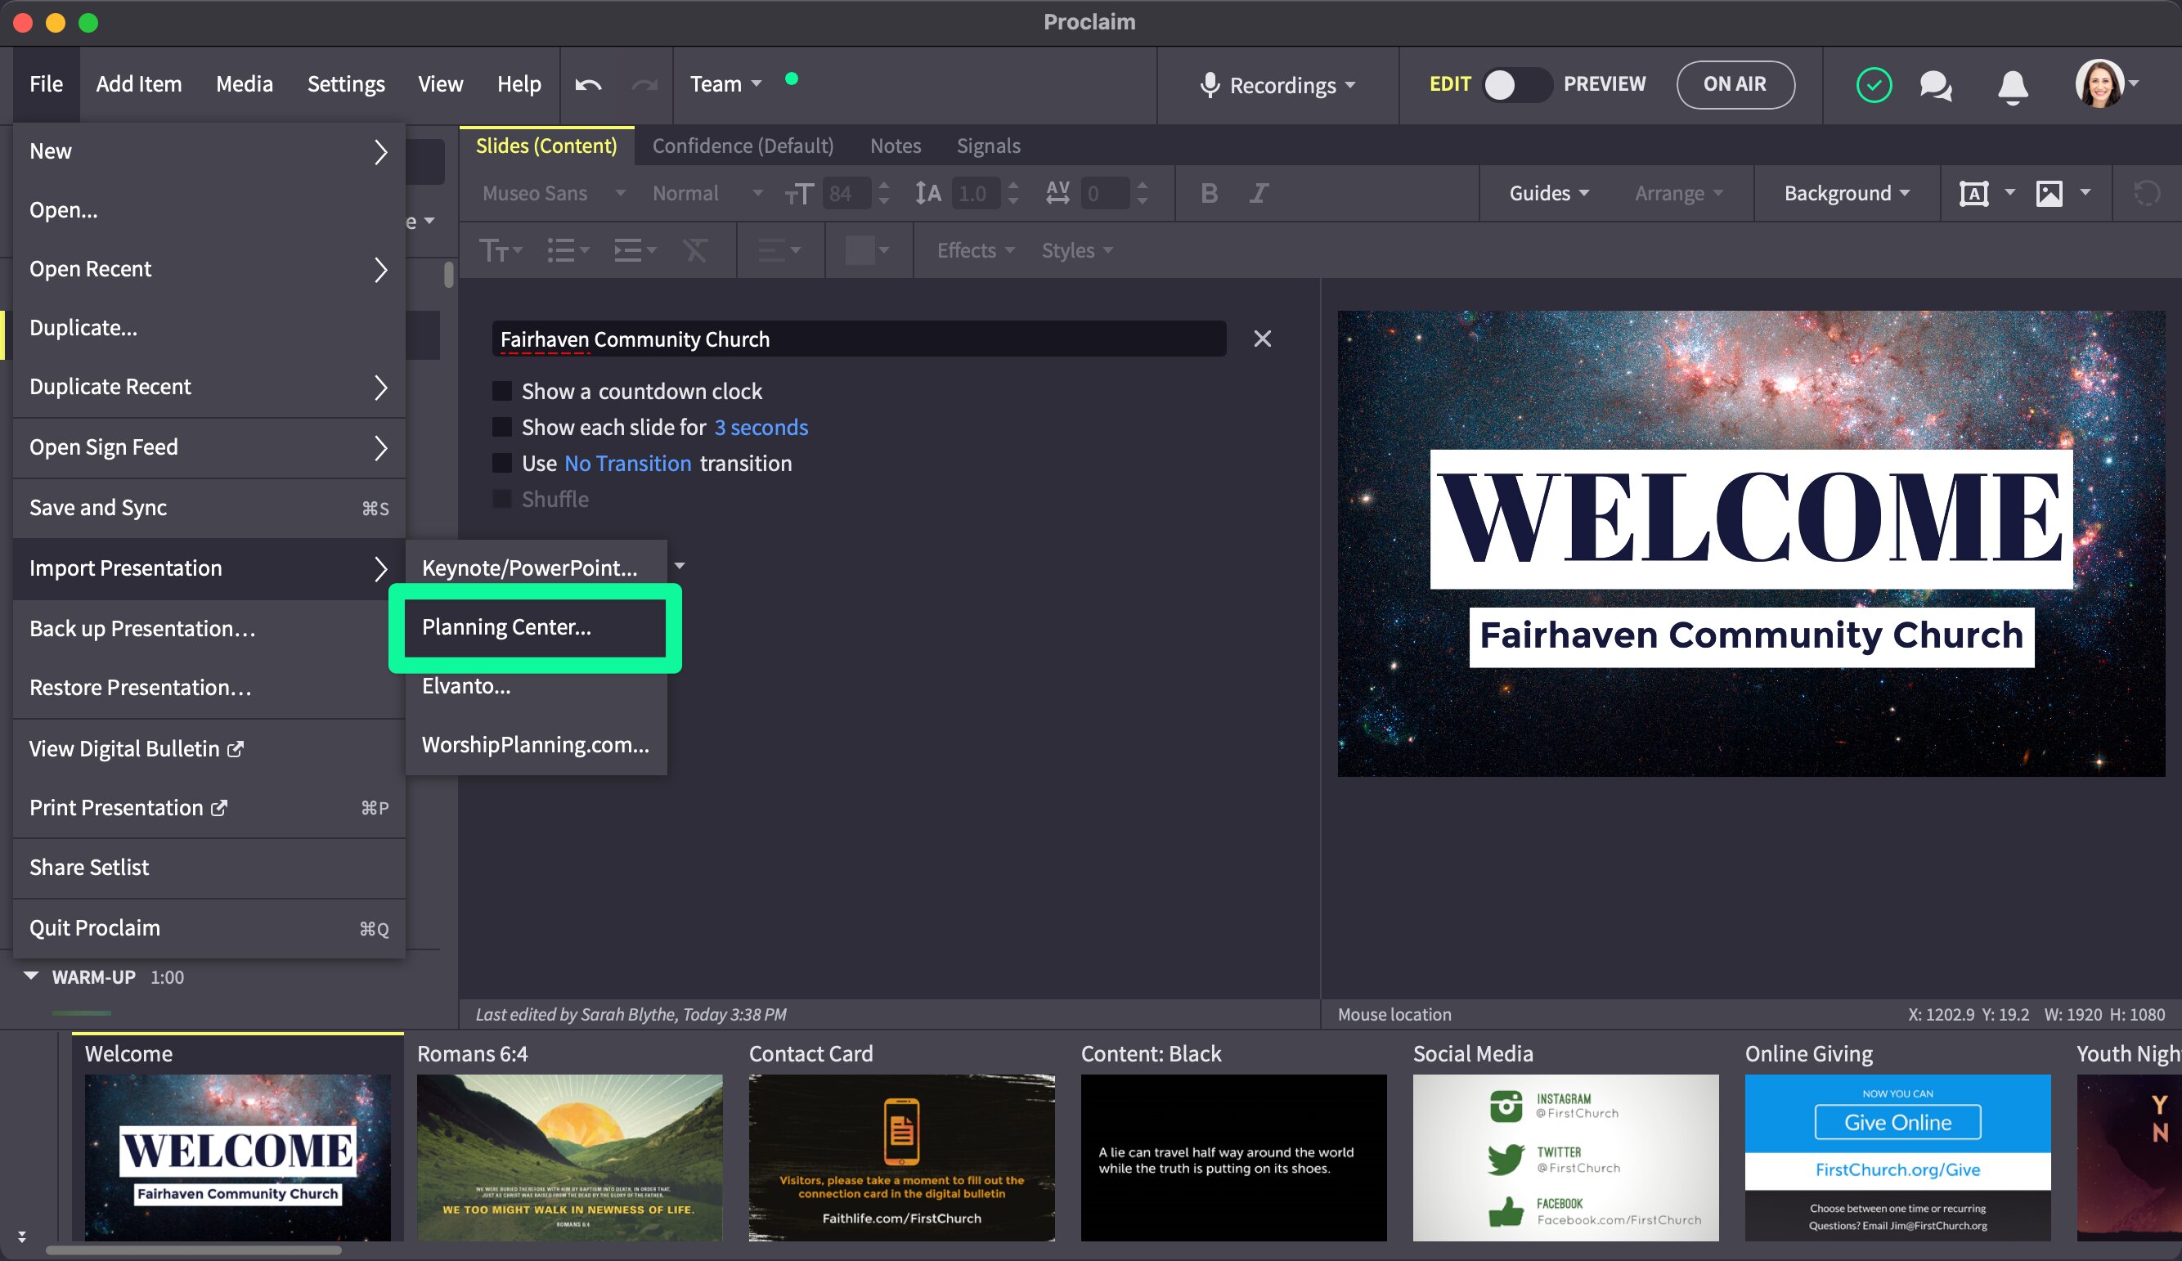Select the Romans 6:4 slide thumbnail
The image size is (2182, 1261).
pos(569,1156)
